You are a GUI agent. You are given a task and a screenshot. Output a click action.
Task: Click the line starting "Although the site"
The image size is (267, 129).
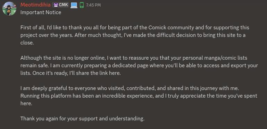[x=134, y=58]
